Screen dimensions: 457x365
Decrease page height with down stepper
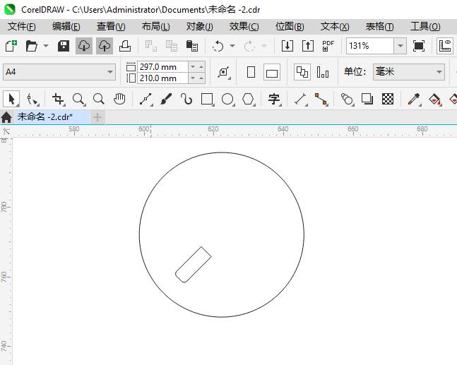point(193,78)
